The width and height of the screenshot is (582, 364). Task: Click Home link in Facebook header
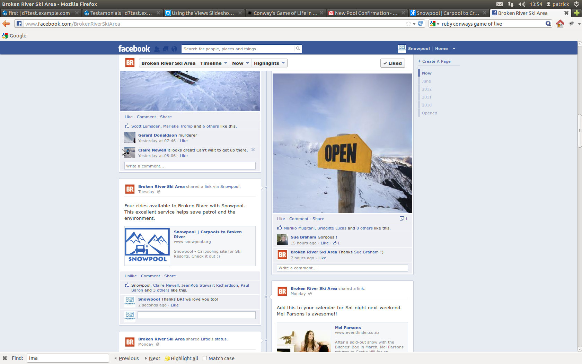[441, 49]
